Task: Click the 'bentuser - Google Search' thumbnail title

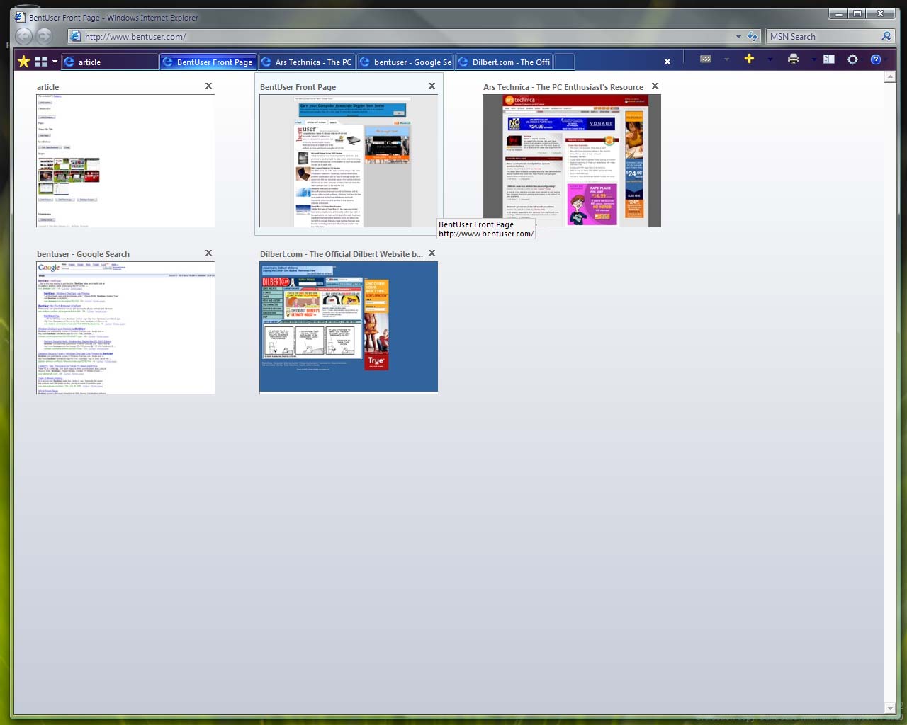Action: click(x=84, y=254)
